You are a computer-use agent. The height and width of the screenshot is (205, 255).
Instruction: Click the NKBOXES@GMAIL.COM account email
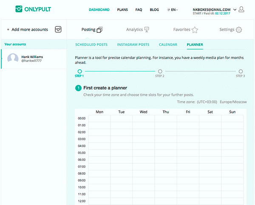click(x=212, y=10)
